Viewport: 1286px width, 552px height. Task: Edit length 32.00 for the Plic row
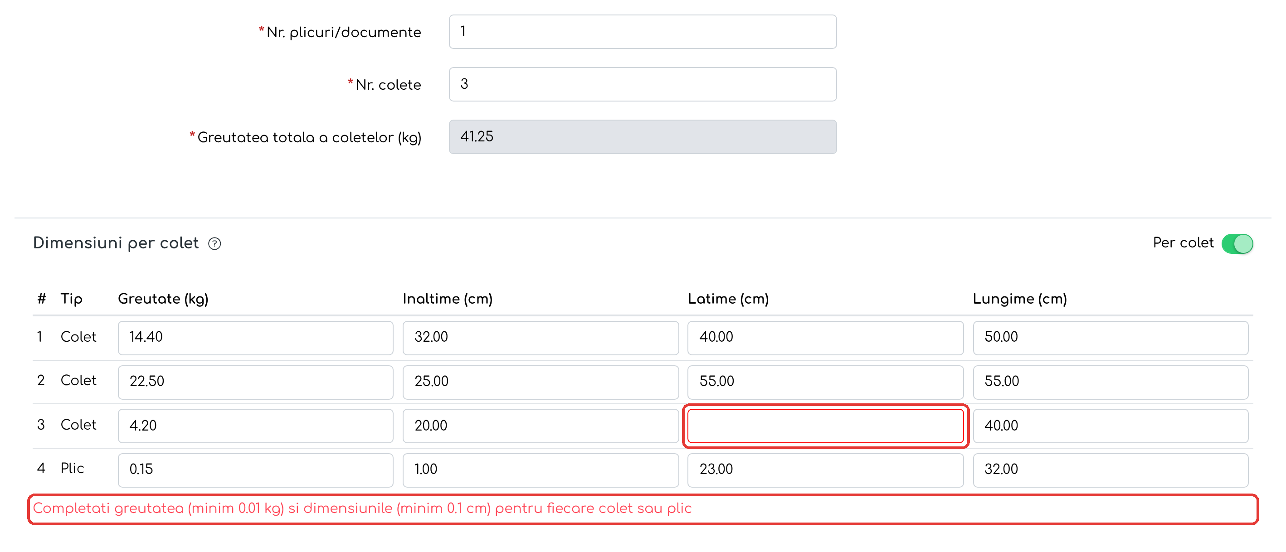click(x=1111, y=470)
